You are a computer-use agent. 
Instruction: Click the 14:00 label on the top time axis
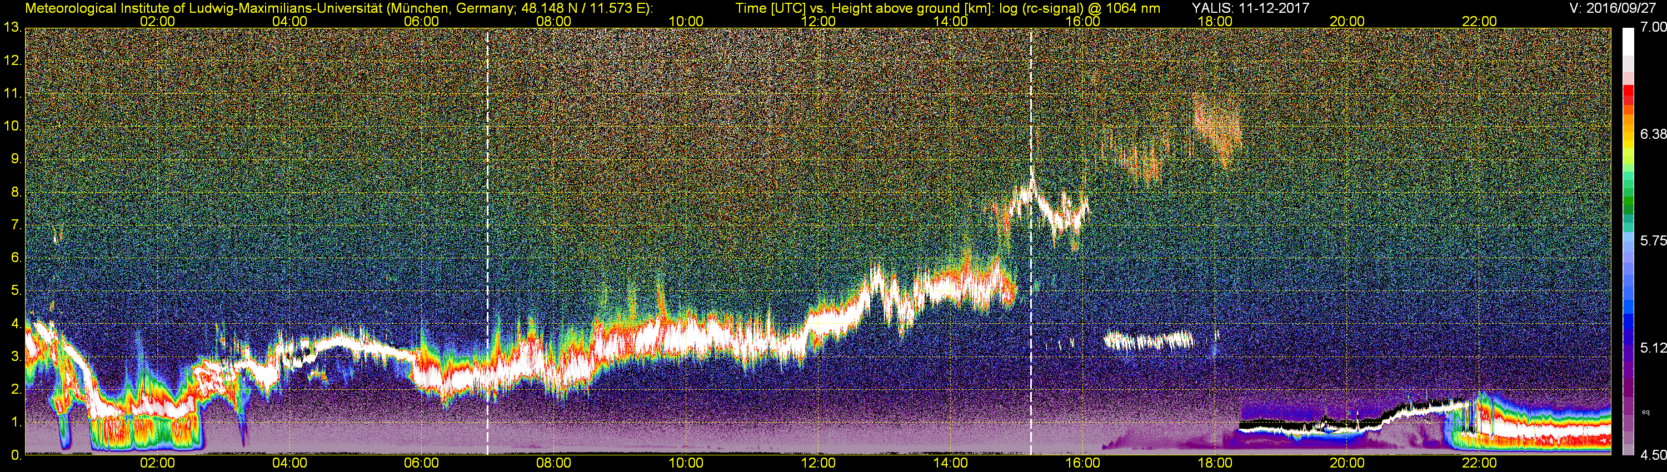(951, 21)
